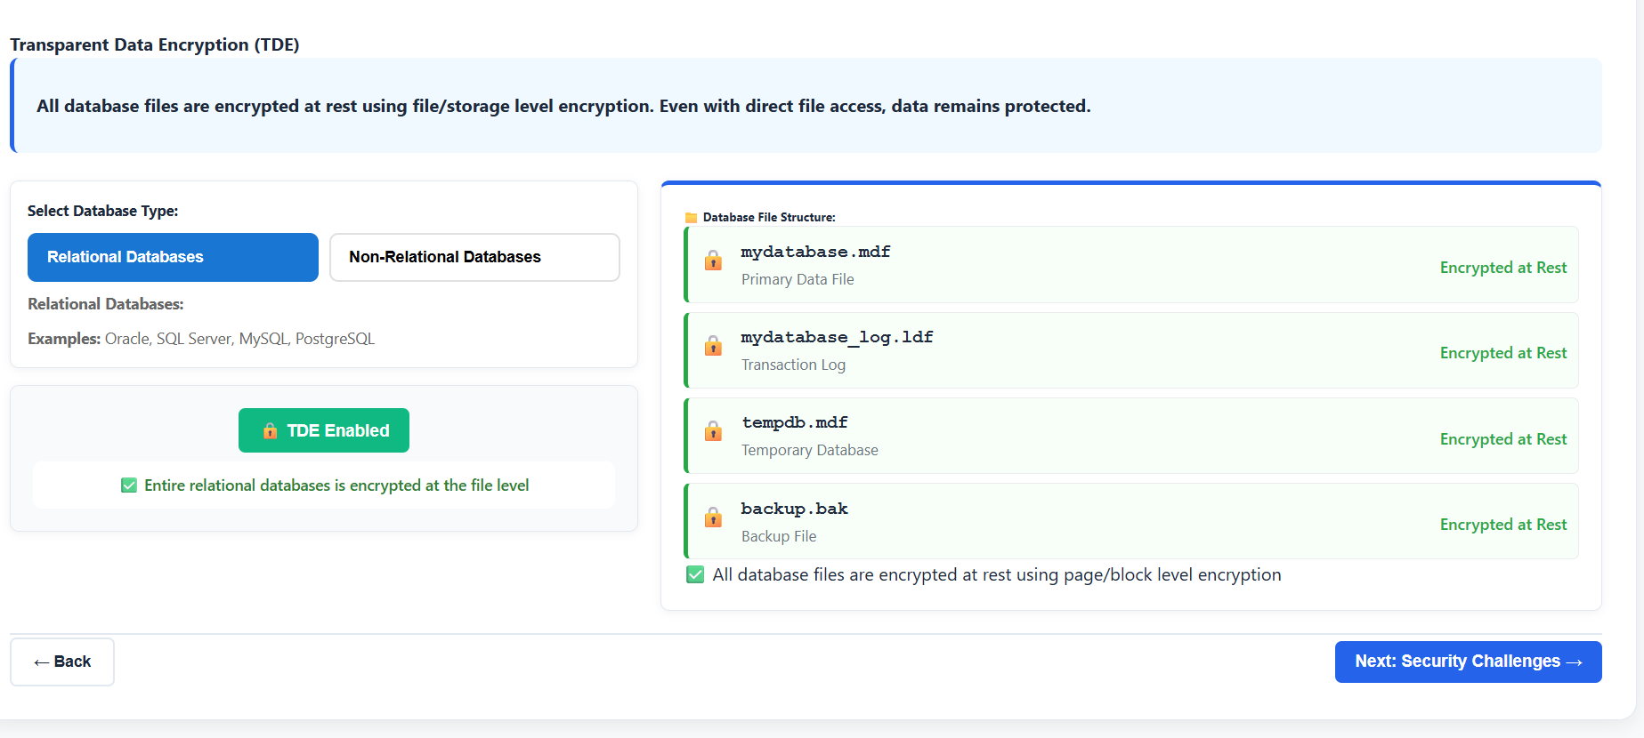1644x738 pixels.
Task: Click the lock icon beside mydatabase_log.ldf
Action: coord(713,346)
